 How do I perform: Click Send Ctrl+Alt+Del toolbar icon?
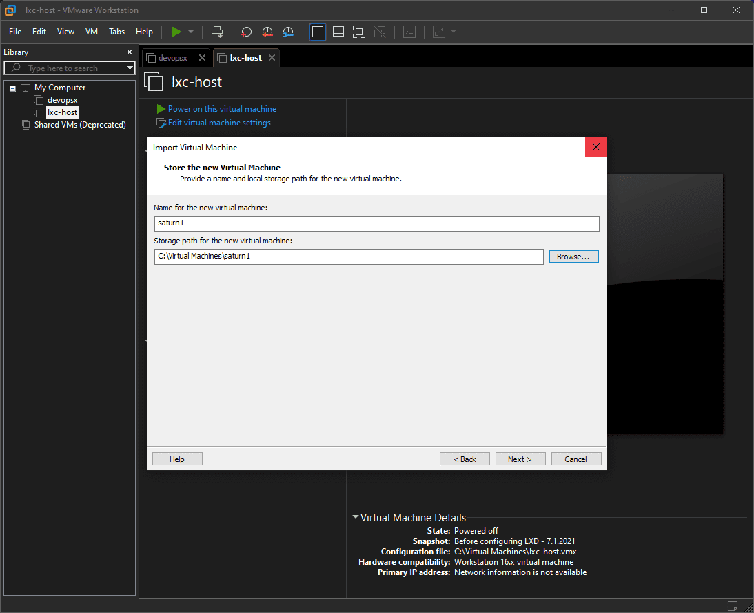[x=217, y=32]
